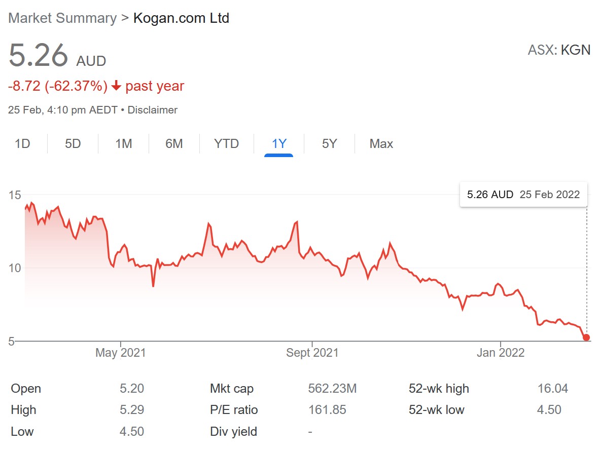Viewport: 599px width, 452px height.
Task: Click the price tooltip showing 5.26 AUD
Action: (x=523, y=195)
